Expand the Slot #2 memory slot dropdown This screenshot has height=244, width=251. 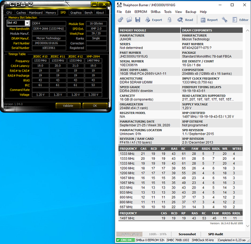[x=27, y=23]
